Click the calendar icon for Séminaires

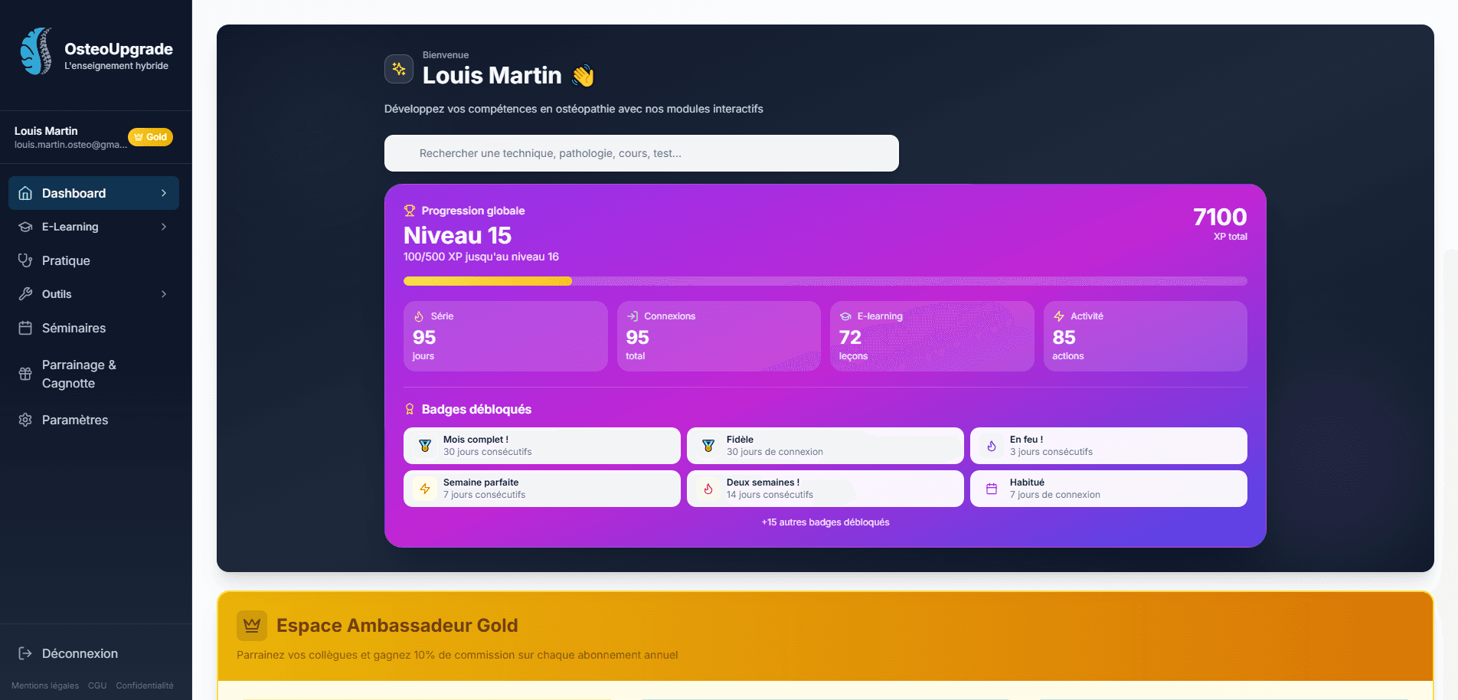[x=25, y=328]
